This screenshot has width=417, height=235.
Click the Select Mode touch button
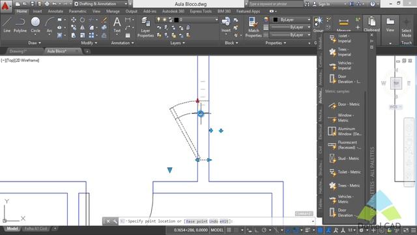click(x=406, y=28)
